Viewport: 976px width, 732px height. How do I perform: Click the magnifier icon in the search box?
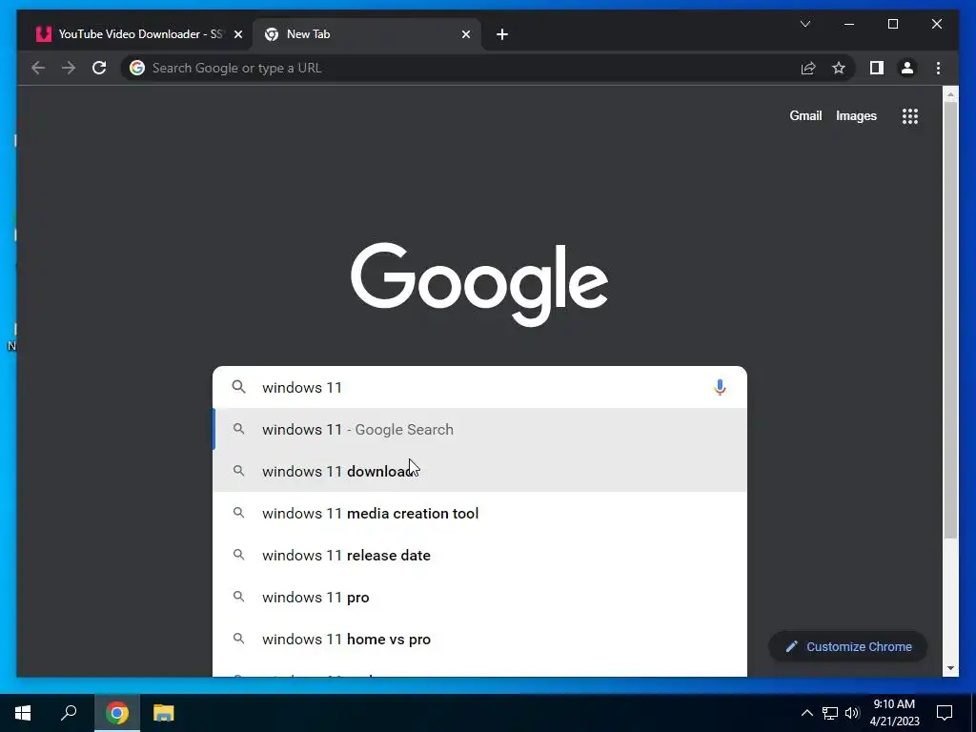coord(239,387)
